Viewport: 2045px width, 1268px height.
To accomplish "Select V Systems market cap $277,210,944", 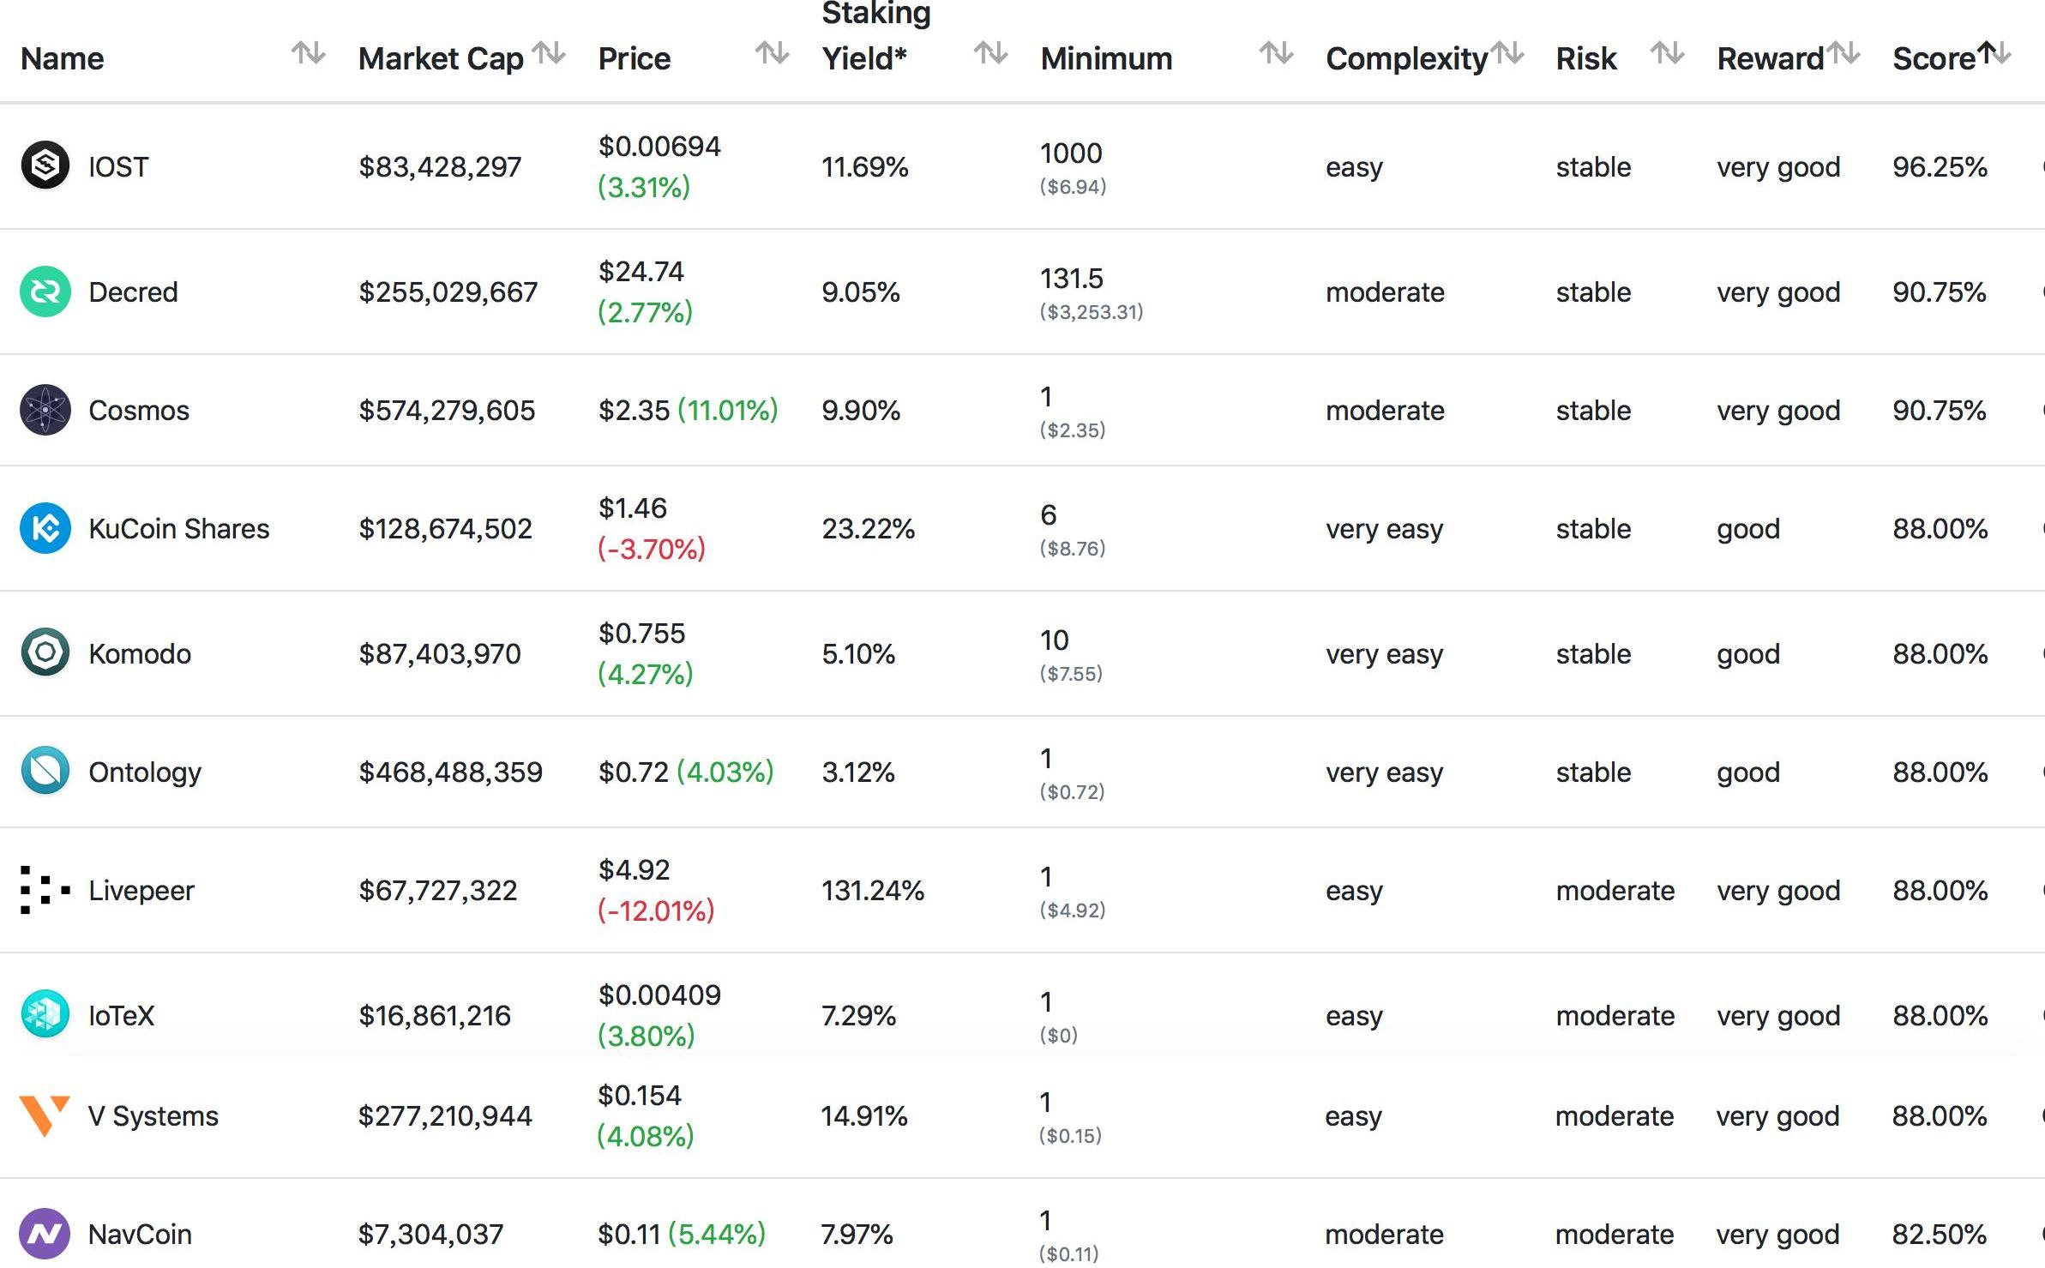I will click(x=445, y=1115).
